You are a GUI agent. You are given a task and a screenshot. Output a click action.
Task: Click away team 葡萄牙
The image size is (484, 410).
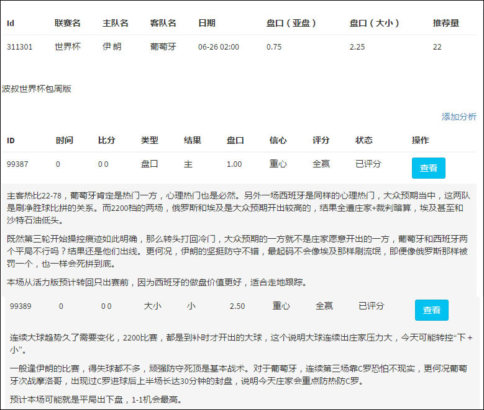163,47
